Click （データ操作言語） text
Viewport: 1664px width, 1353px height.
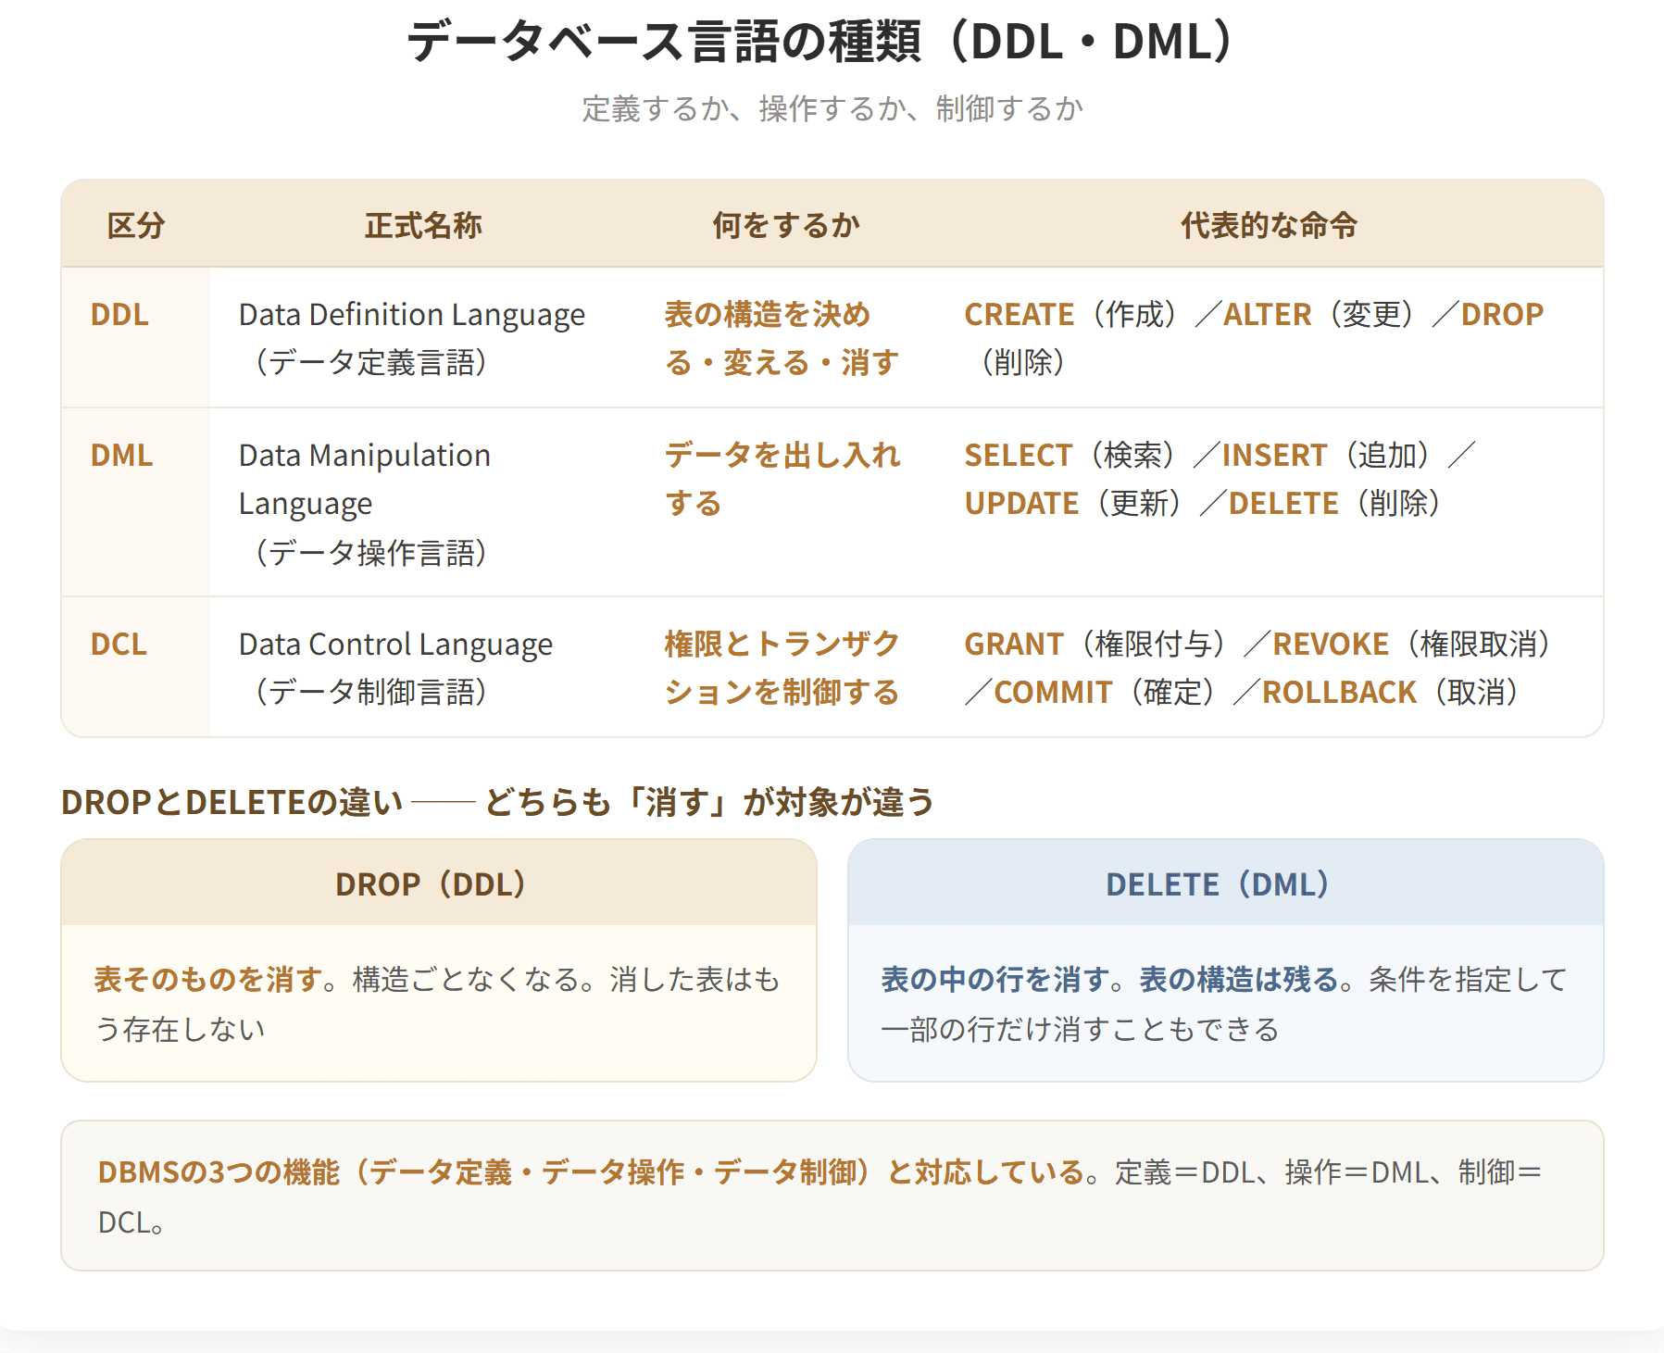click(370, 553)
